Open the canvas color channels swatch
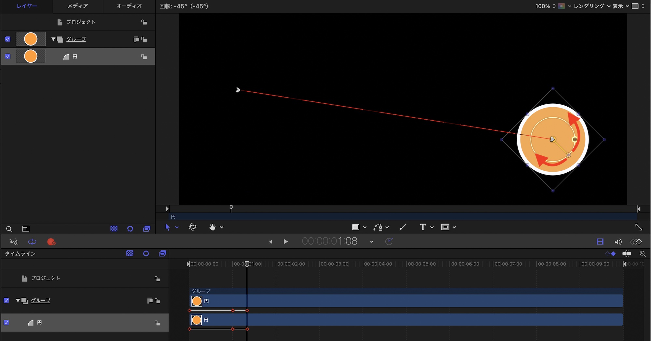The width and height of the screenshot is (651, 341). [561, 6]
